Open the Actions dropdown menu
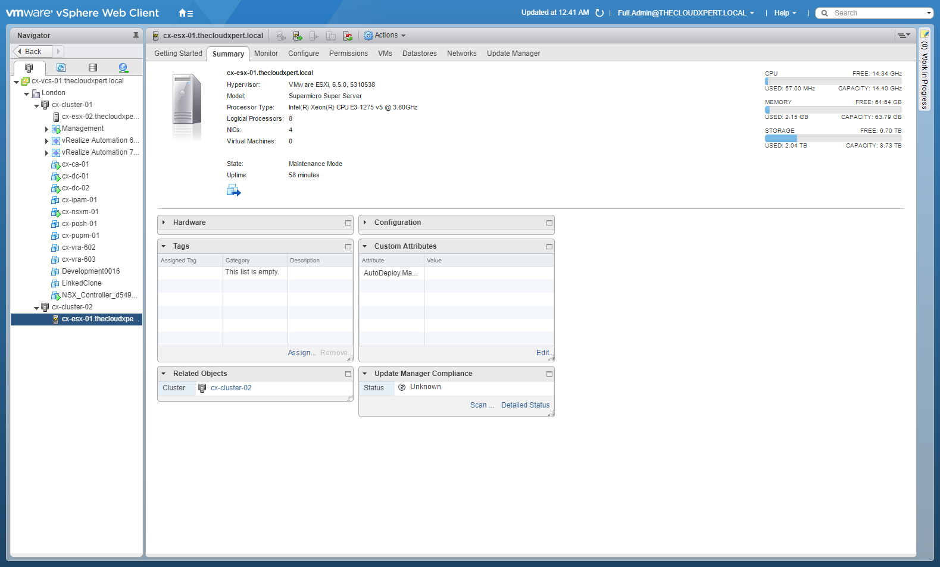 [x=385, y=36]
